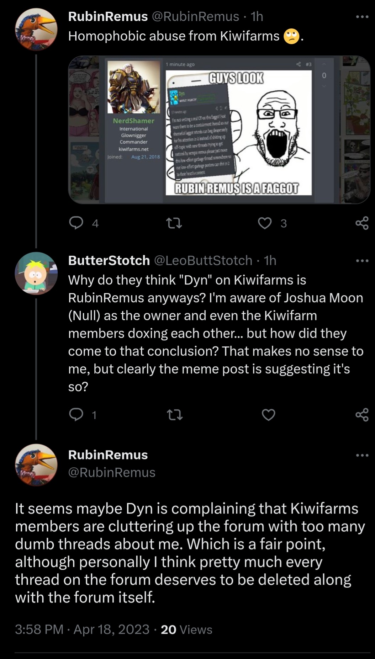Image resolution: width=375 pixels, height=659 pixels.
Task: Open RubinRemus's bird avatar on the top tweet
Action: tap(36, 29)
